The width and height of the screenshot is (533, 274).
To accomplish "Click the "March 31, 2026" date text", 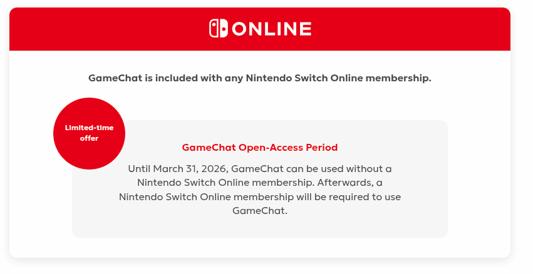I will pyautogui.click(x=186, y=169).
